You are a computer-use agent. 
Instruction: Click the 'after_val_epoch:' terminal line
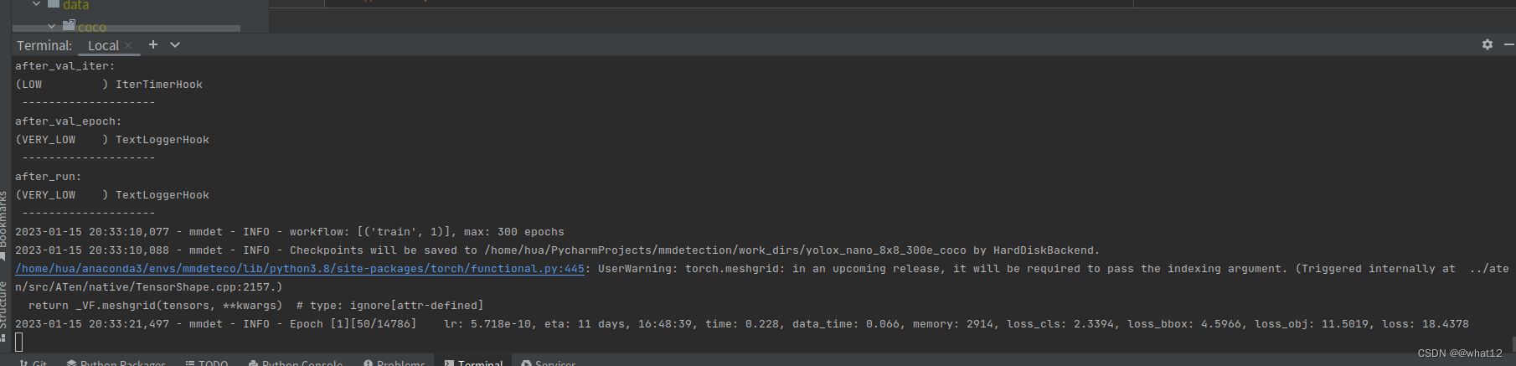coord(69,121)
